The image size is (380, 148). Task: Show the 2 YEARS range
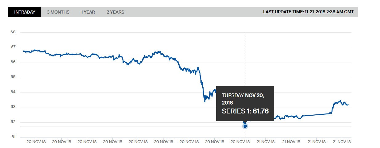(115, 12)
